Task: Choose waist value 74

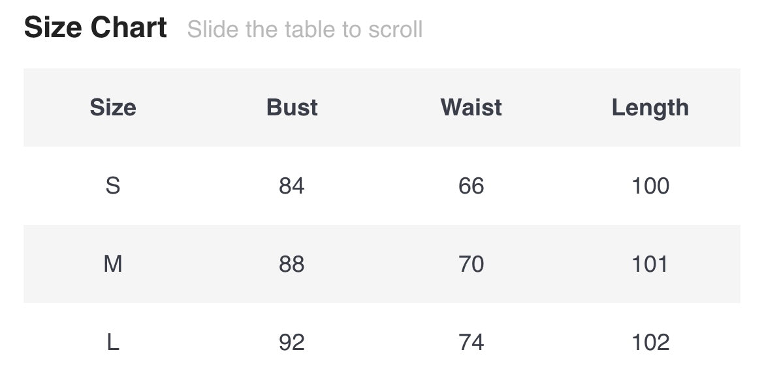Action: [471, 343]
